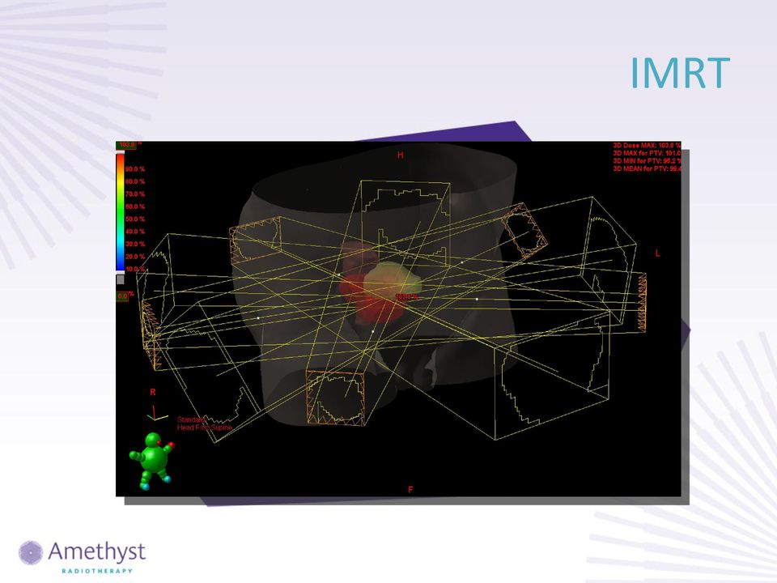Click the rainbow dose color scale bar
Image resolution: width=777 pixels, height=583 pixels.
tap(121, 213)
